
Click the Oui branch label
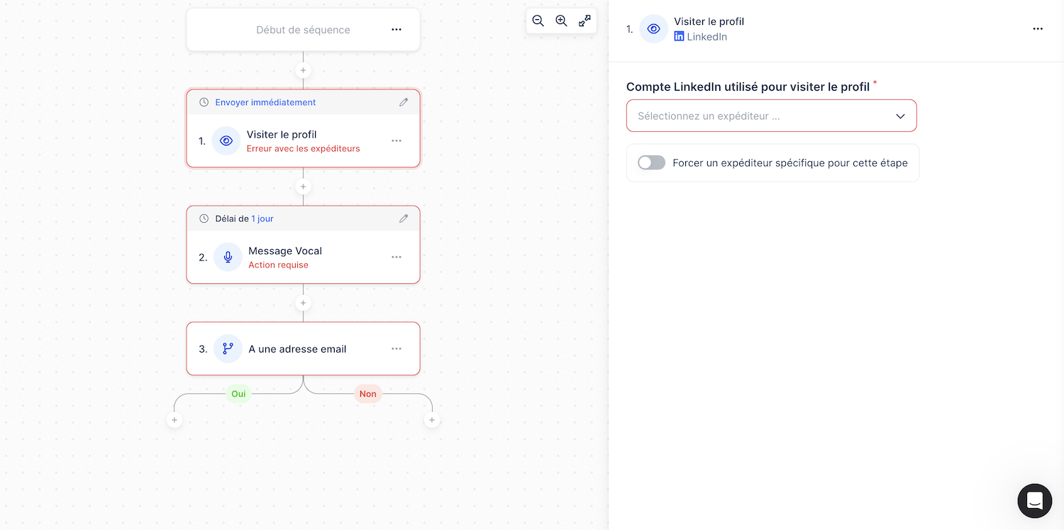click(x=238, y=394)
